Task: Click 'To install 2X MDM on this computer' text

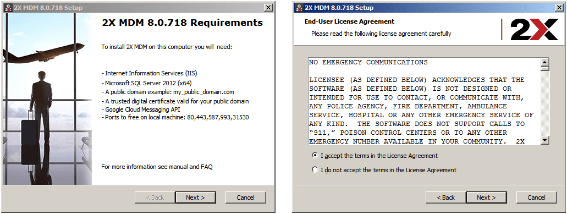Action: coord(166,47)
